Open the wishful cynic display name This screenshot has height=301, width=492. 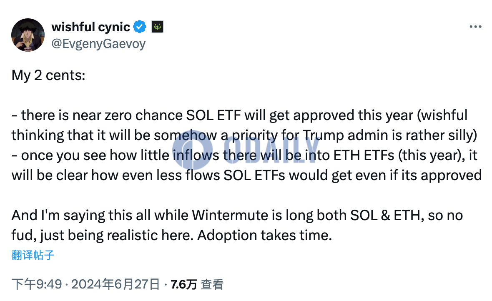coord(90,27)
